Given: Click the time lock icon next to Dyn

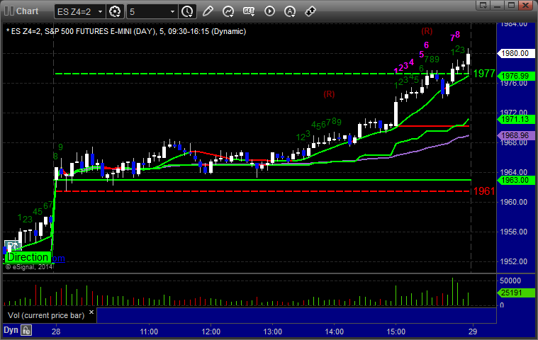Looking at the screenshot, I should tap(26, 330).
